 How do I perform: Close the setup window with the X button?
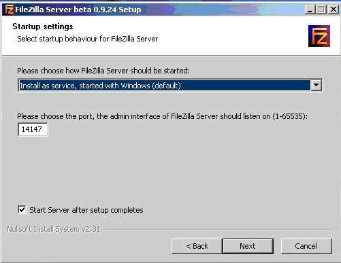click(334, 10)
